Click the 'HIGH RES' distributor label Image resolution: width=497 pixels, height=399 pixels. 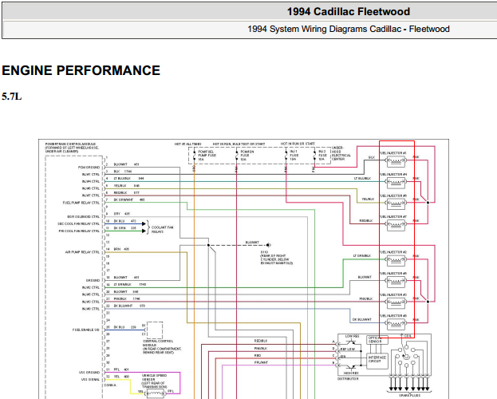pos(351,373)
